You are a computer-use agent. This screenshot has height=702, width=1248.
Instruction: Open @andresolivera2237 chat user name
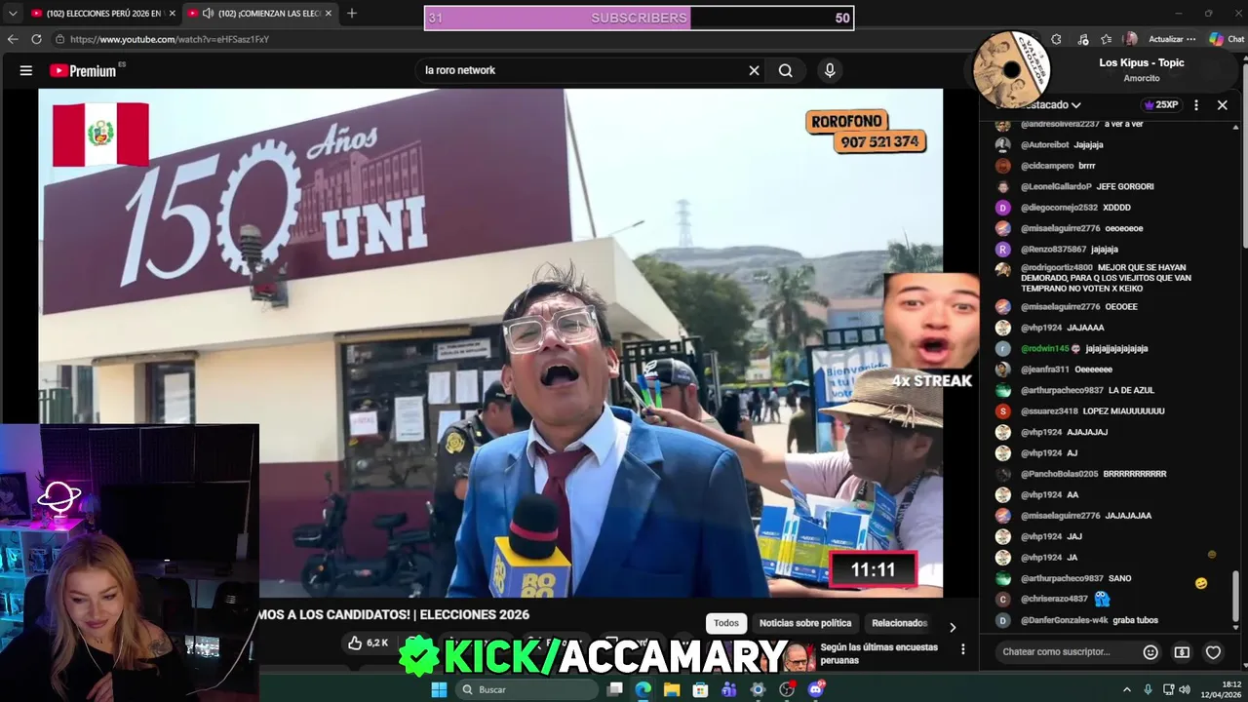point(1060,124)
